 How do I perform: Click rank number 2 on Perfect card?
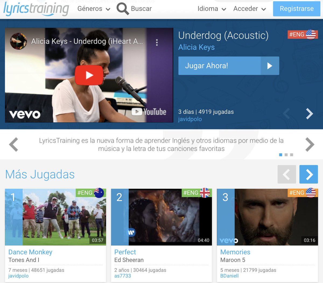(119, 197)
